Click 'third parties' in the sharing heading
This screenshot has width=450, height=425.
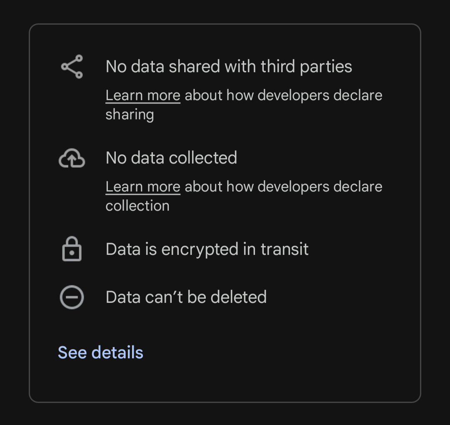point(306,67)
